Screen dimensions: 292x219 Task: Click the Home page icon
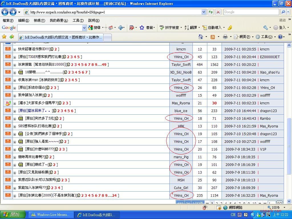click(x=201, y=37)
